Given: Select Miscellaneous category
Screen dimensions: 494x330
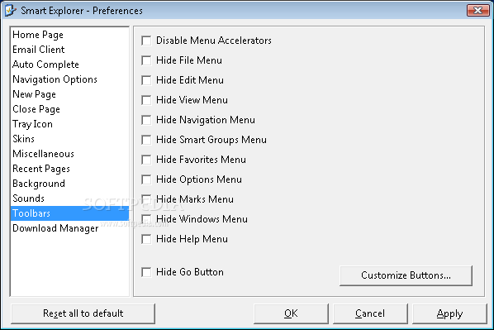Looking at the screenshot, I should tap(69, 154).
